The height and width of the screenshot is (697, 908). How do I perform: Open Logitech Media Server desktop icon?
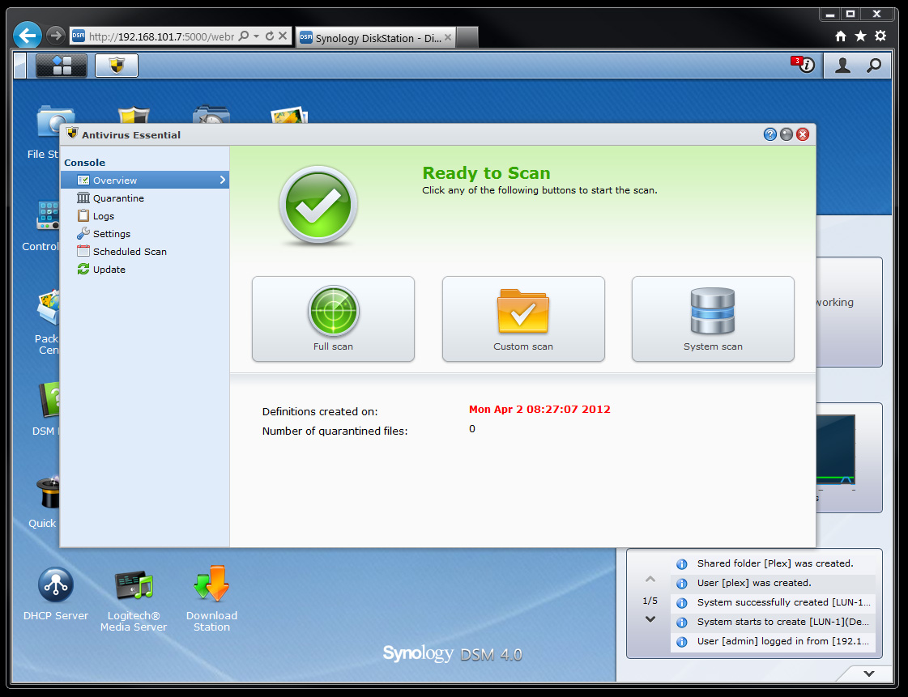pyautogui.click(x=133, y=599)
